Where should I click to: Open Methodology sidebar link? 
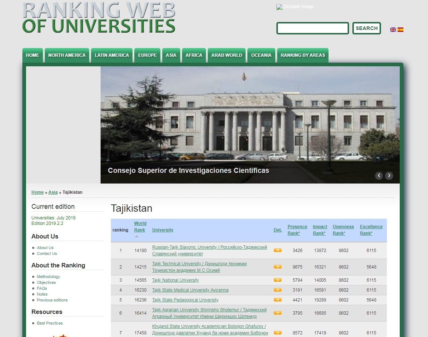click(48, 277)
